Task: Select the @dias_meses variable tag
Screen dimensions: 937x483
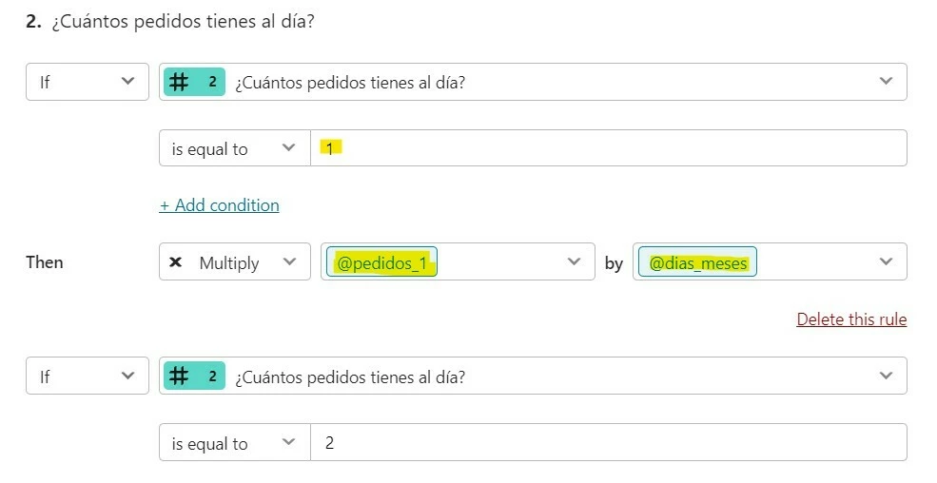Action: (x=698, y=262)
